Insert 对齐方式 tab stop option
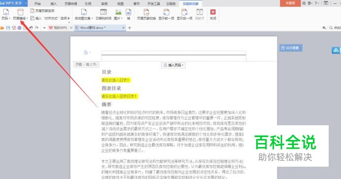This screenshot has height=179, width=341. pyautogui.click(x=50, y=18)
